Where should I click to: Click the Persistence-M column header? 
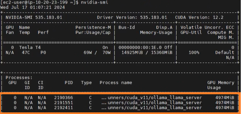pos(93,27)
